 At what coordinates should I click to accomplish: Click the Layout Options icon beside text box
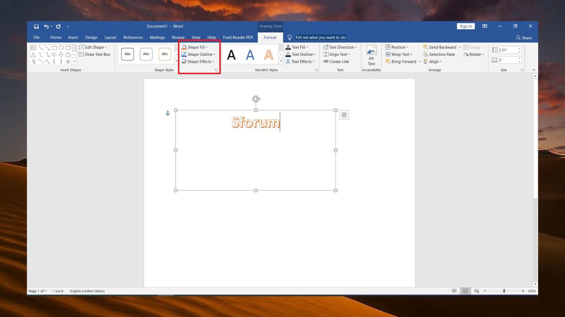344,115
